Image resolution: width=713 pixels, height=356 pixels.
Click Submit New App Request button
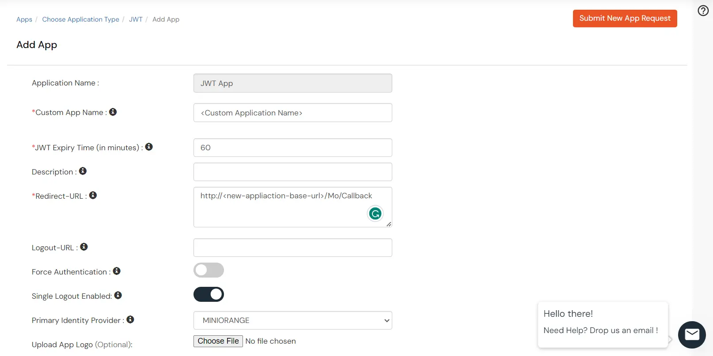625,19
